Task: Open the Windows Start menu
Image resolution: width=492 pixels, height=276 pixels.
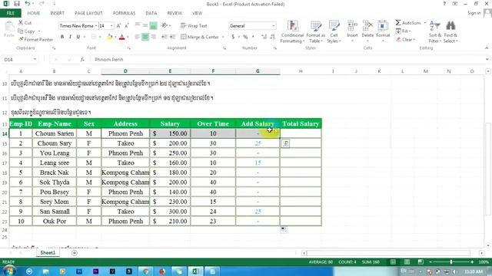Action: (8, 271)
